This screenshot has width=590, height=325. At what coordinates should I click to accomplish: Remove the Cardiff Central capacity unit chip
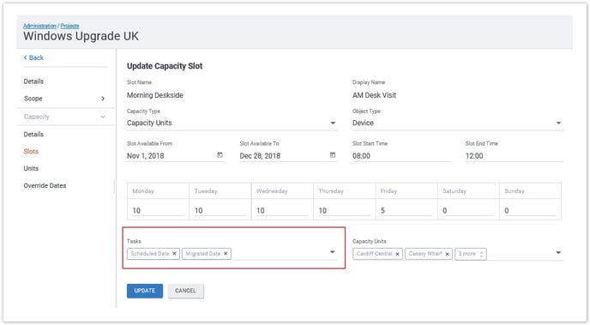[x=397, y=255]
